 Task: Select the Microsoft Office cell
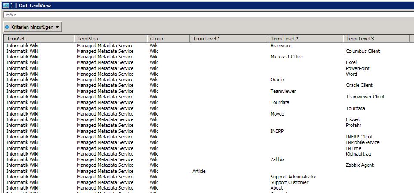[287, 57]
